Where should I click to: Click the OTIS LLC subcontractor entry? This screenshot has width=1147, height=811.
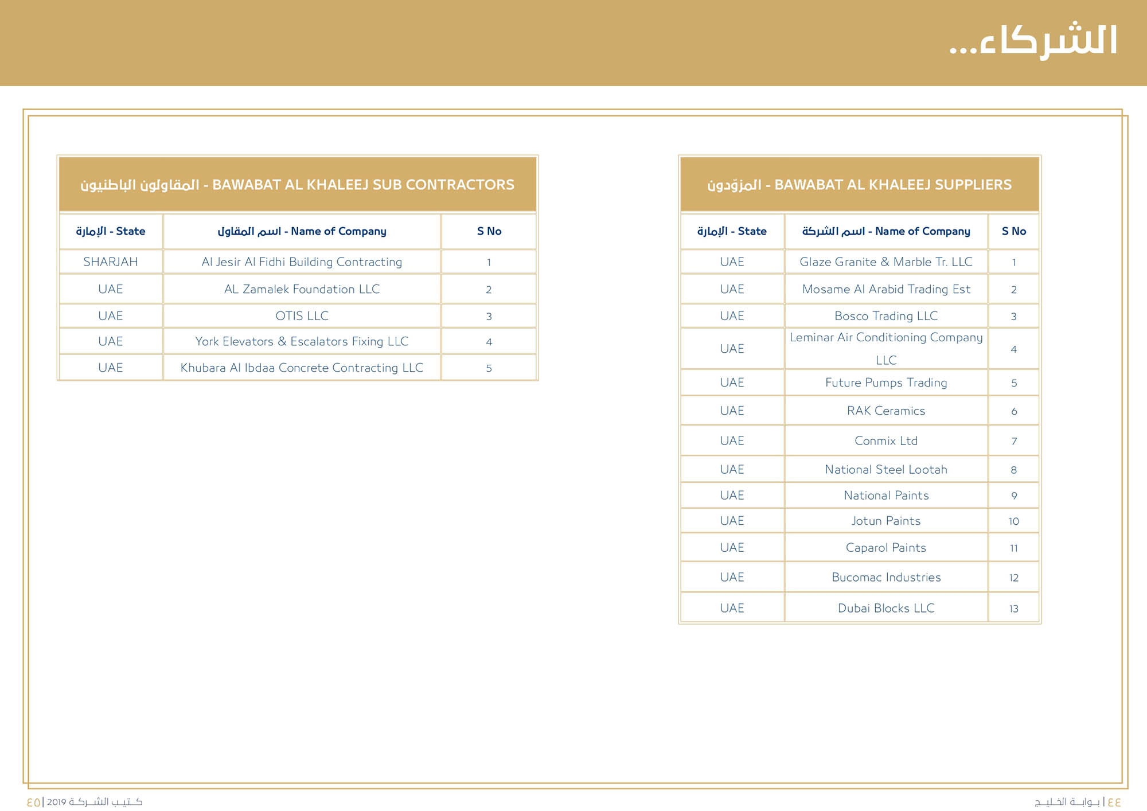pyautogui.click(x=302, y=316)
